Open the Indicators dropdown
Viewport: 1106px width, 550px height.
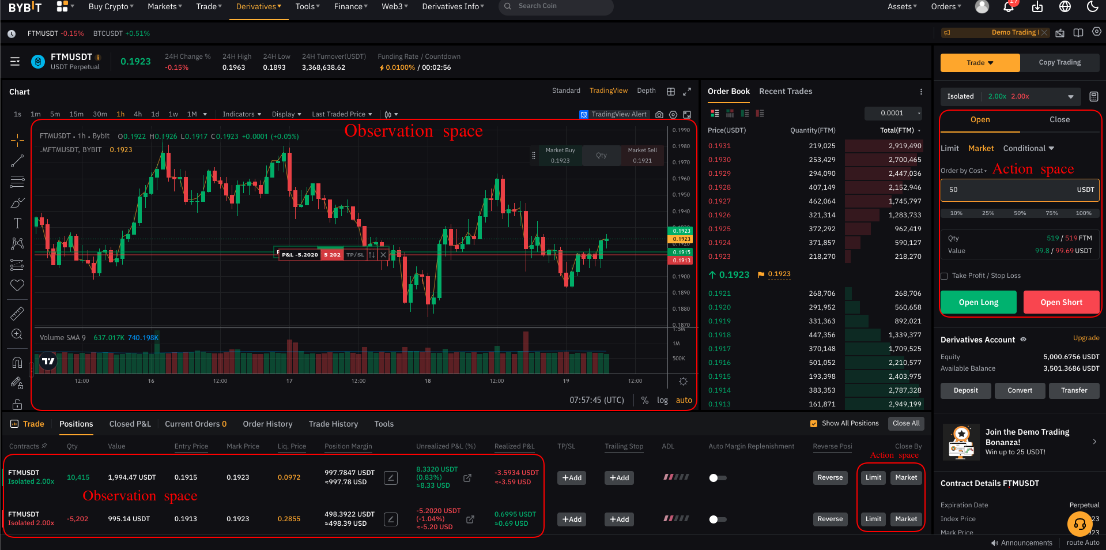coord(242,114)
